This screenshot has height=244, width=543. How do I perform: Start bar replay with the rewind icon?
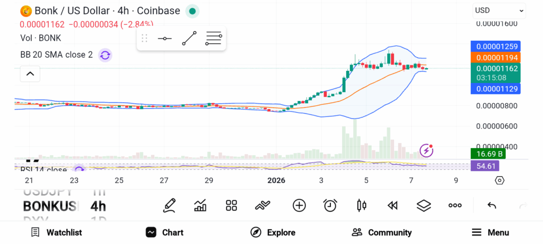392,205
